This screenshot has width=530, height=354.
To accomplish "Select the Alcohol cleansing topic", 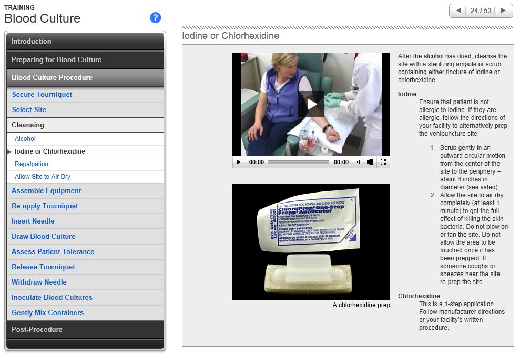I will coord(25,139).
